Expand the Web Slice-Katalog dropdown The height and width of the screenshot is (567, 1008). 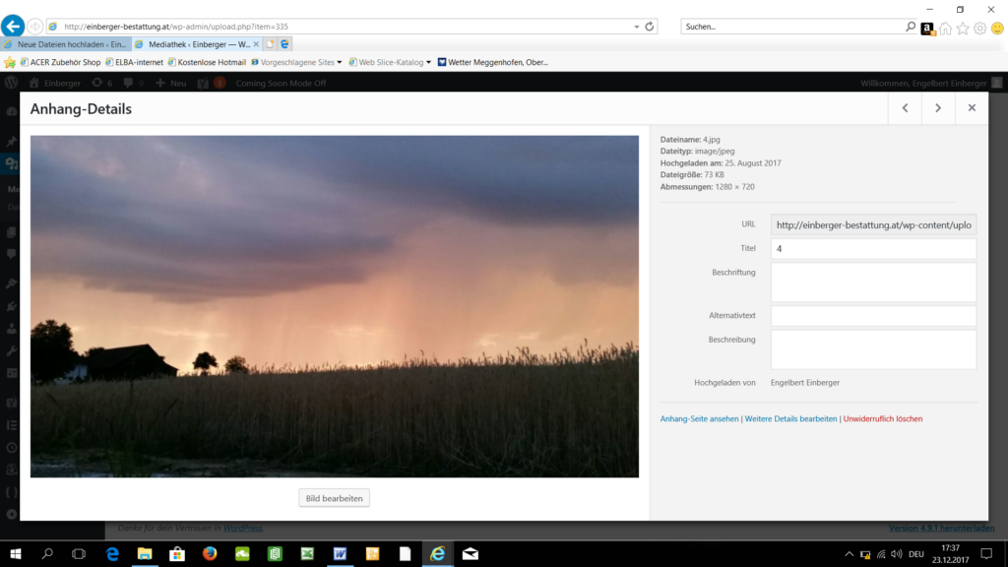click(428, 62)
